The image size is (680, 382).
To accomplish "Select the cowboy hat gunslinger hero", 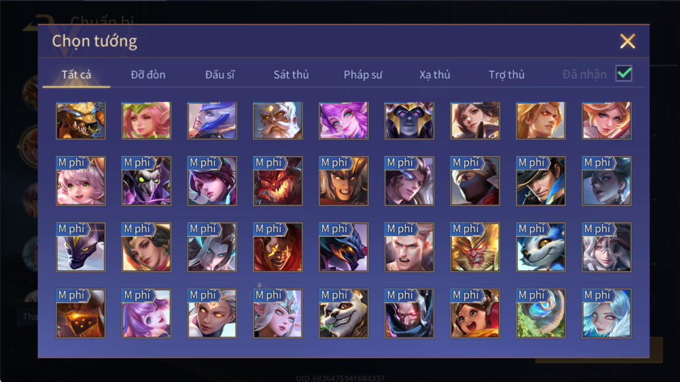I will pos(541,181).
